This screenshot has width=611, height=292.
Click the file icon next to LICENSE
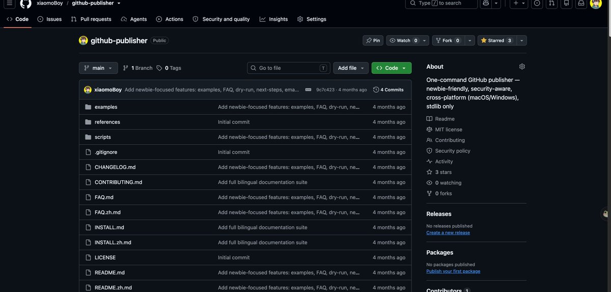[88, 257]
